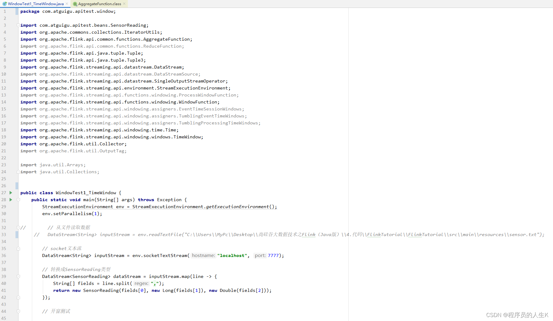Click the gutter at line number 30
This screenshot has width=553, height=321.
(4, 214)
